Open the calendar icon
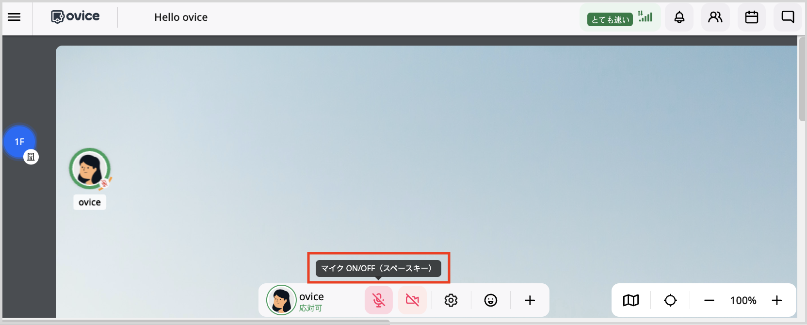Screen dimensions: 807x325 click(x=752, y=17)
